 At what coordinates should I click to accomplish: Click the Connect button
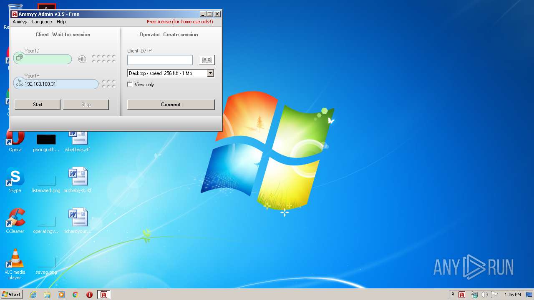(x=171, y=105)
